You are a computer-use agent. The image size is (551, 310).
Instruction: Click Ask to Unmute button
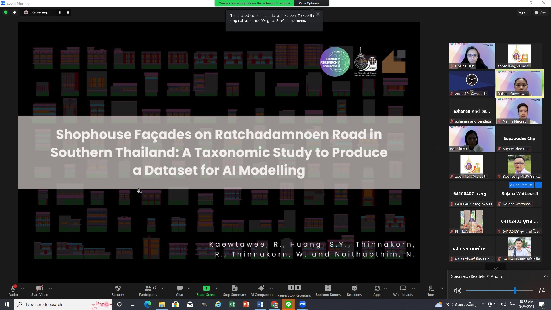point(521,185)
